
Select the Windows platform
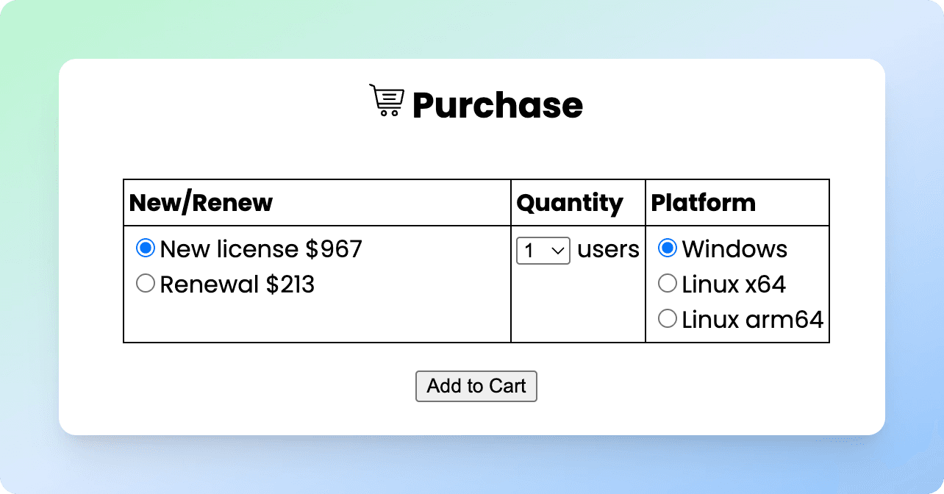(x=667, y=248)
